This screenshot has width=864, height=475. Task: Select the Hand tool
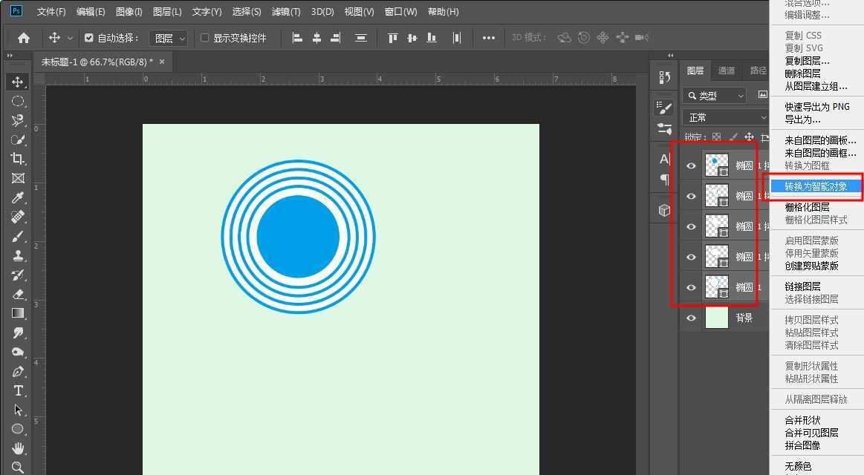coord(18,448)
